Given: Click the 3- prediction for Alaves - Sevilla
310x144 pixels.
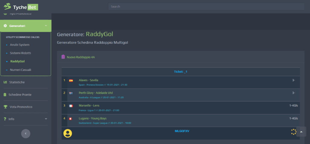Looking at the screenshot, I should [294, 80].
